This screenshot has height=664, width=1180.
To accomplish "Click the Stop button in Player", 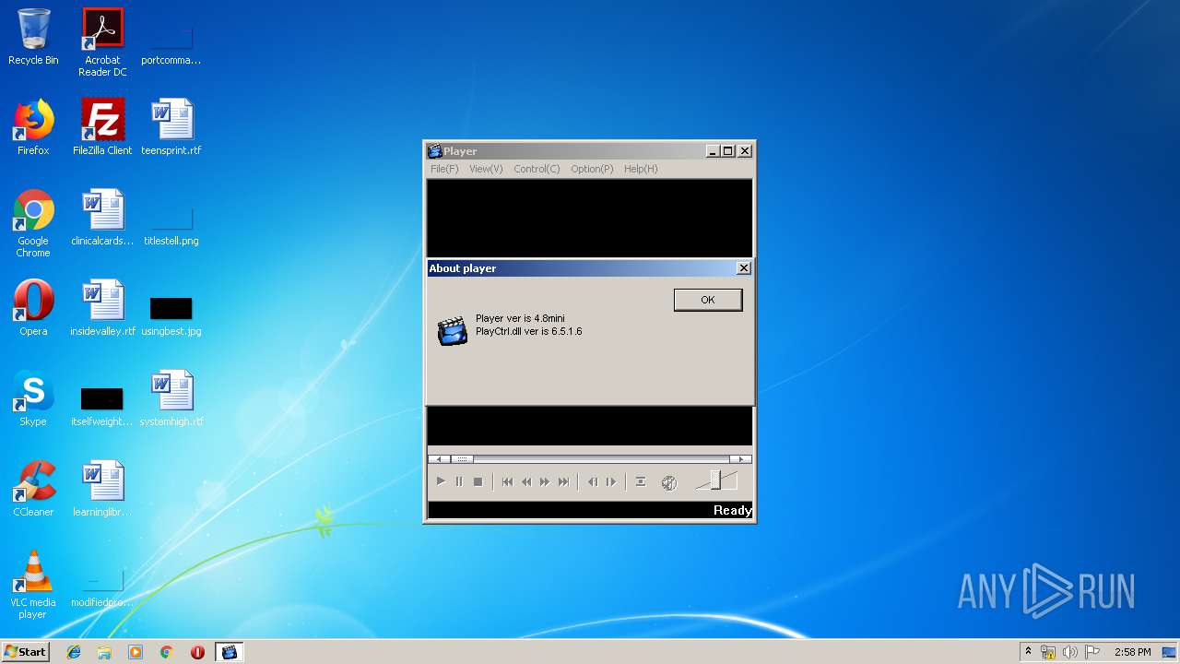I will click(478, 481).
